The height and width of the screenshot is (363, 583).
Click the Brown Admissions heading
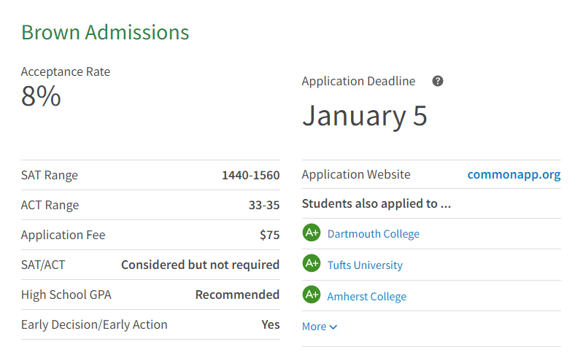pyautogui.click(x=105, y=33)
